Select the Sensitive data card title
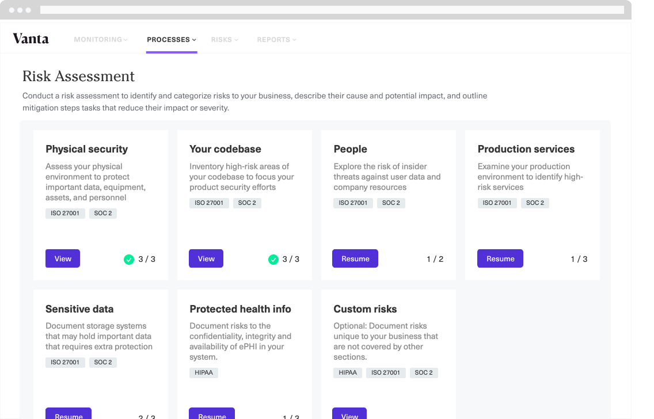 79,309
